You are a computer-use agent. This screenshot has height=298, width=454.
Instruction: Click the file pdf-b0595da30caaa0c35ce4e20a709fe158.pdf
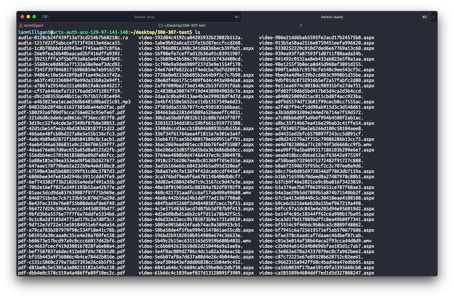coord(72,236)
